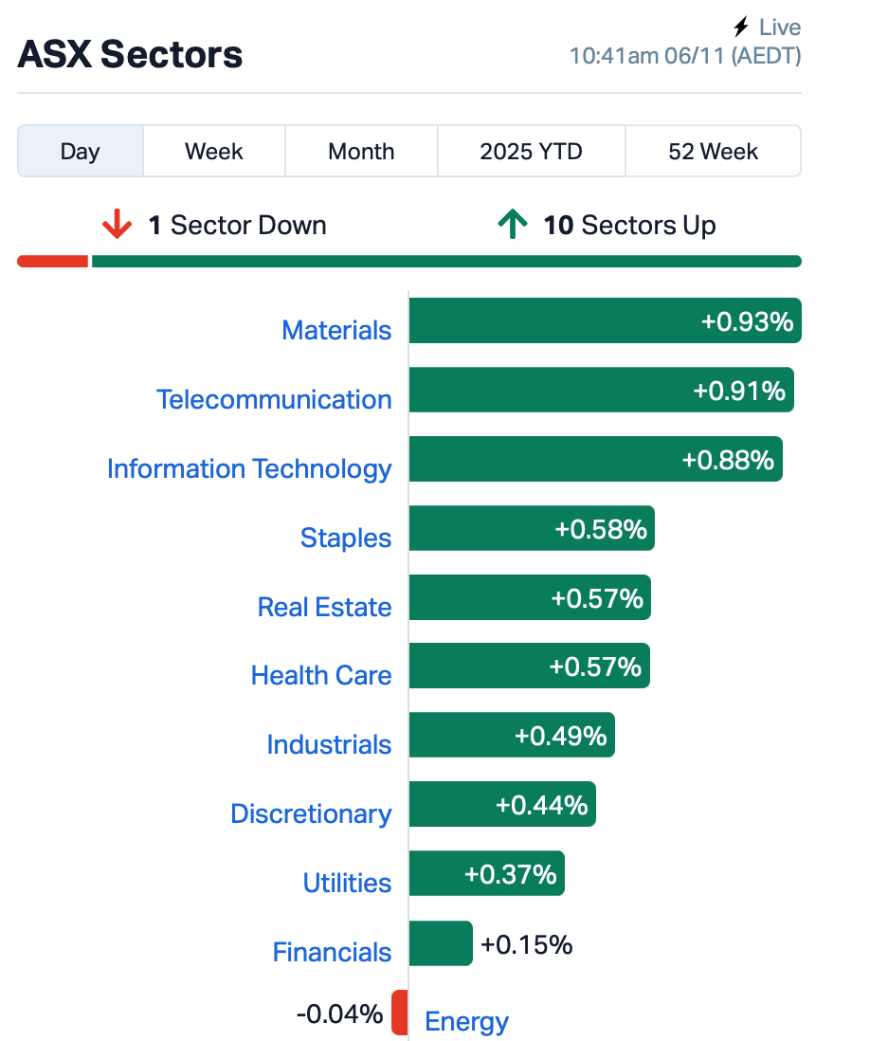Click the red Energy -0.04% bar

400,1013
